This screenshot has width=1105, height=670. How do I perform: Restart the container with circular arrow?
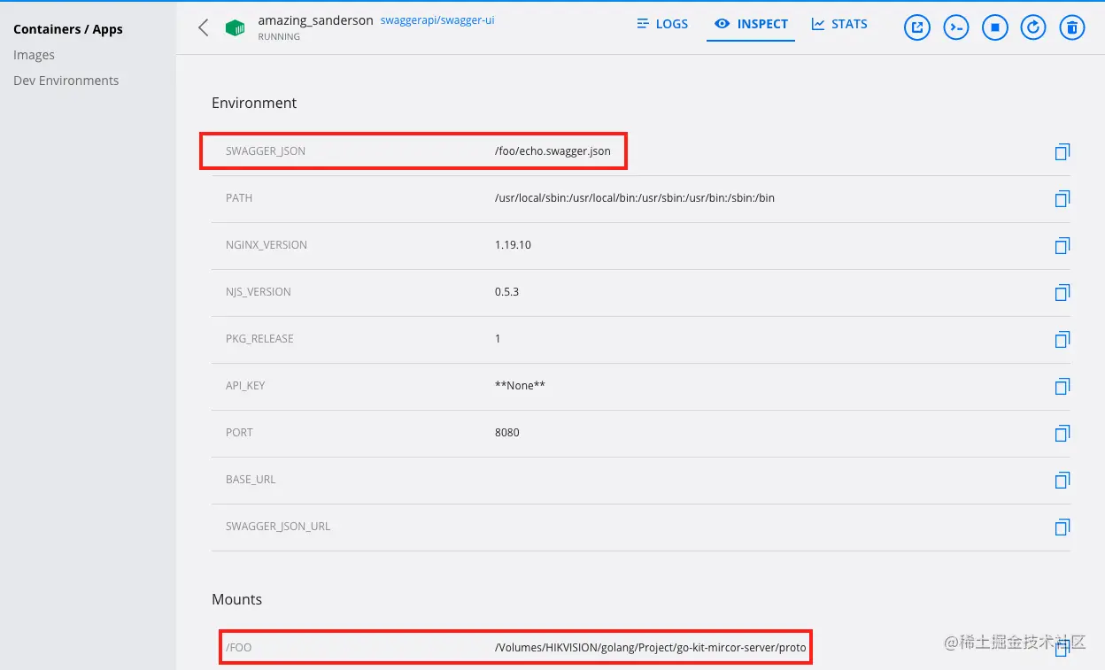click(x=1033, y=27)
